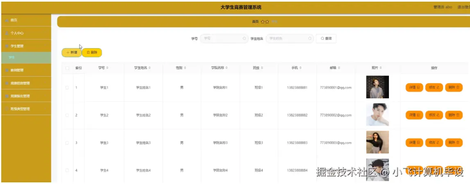The height and width of the screenshot is (184, 470).
Task: Open the photo thumbnail of 学生3
Action: [377, 142]
